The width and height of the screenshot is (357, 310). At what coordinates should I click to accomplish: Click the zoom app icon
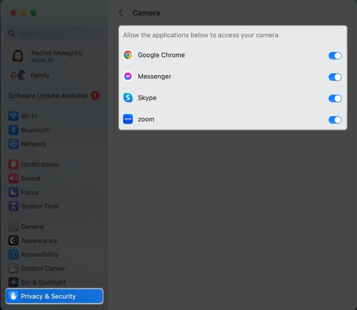(x=128, y=119)
